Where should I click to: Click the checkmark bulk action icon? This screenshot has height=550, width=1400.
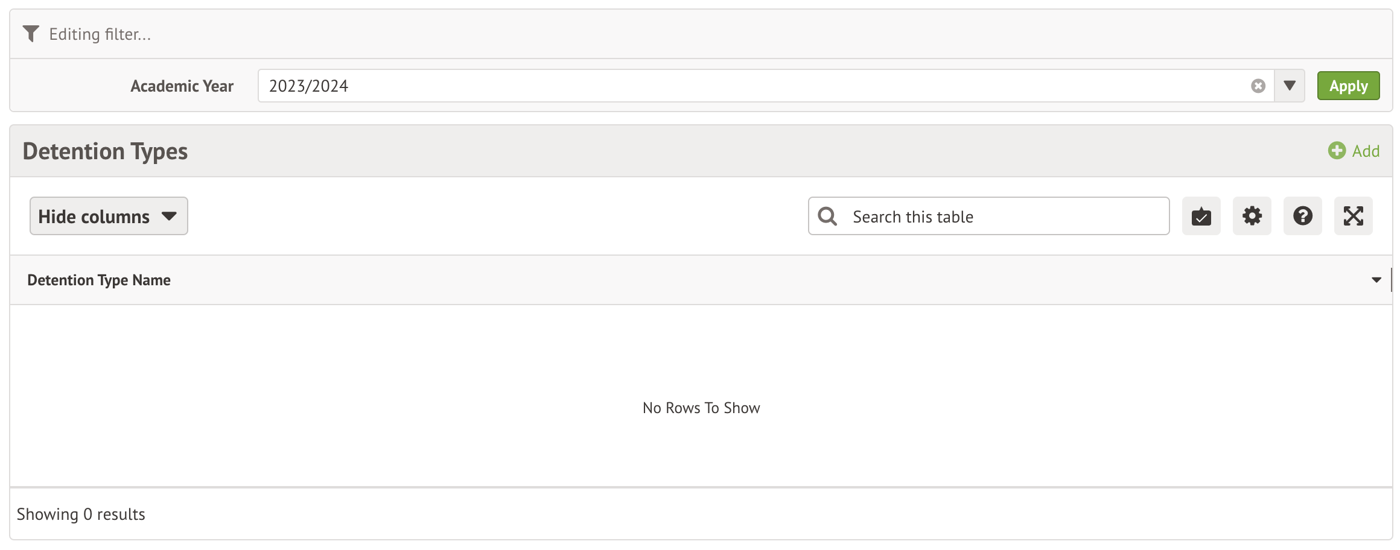[x=1201, y=217]
